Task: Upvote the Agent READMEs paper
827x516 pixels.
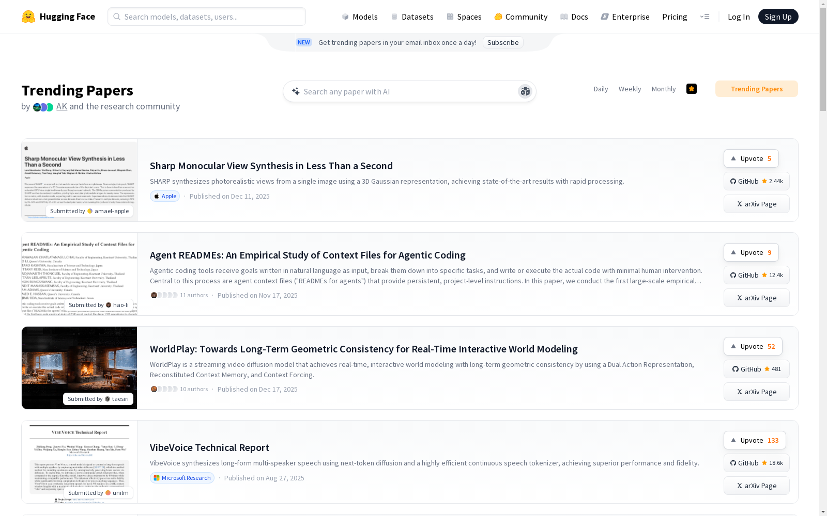Action: (x=751, y=252)
